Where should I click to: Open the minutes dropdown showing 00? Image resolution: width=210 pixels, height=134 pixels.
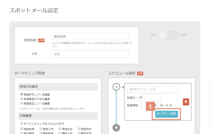coord(163,106)
